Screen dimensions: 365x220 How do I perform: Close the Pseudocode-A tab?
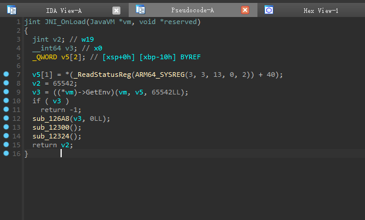[245, 10]
